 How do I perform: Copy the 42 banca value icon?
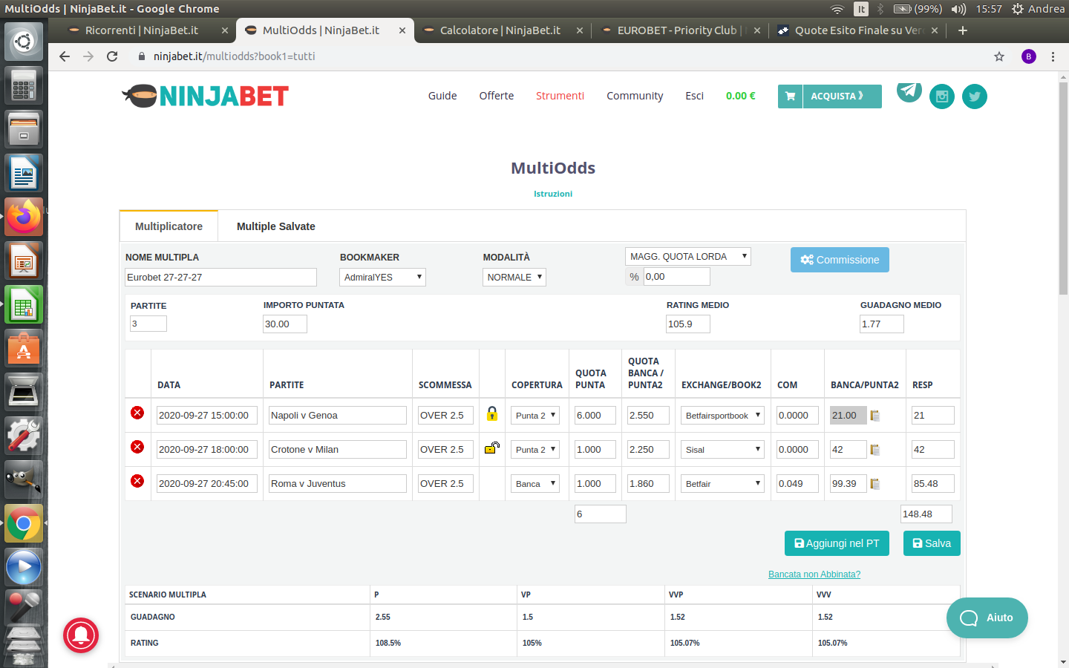875,450
